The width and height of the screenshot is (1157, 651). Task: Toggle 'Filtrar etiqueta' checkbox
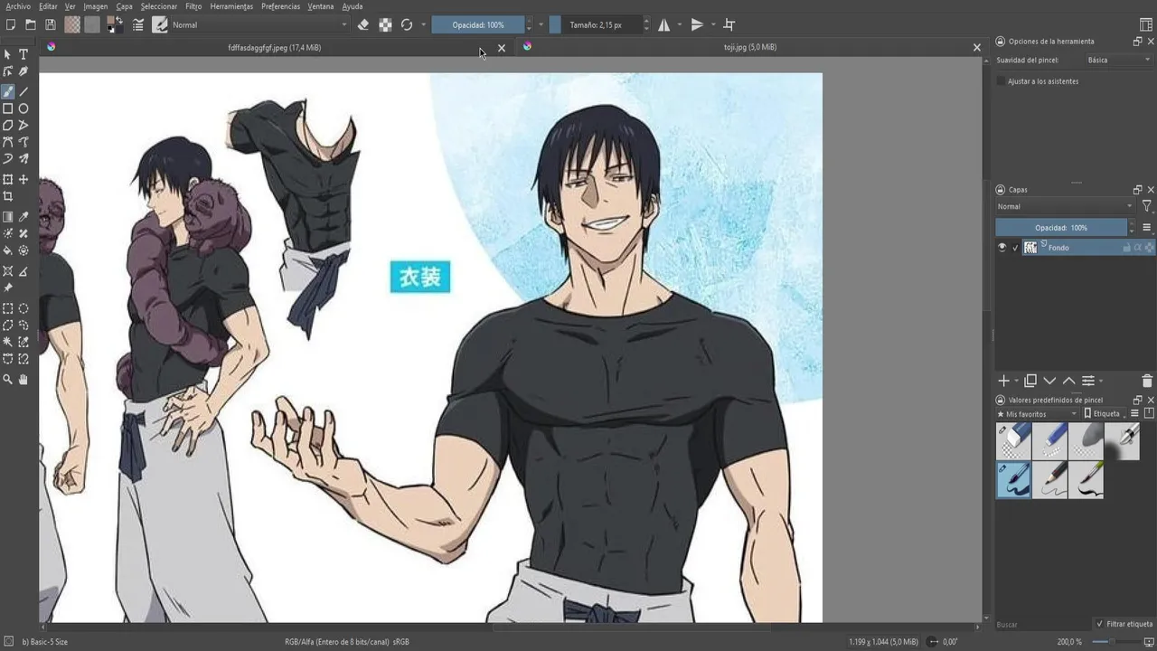(x=1099, y=624)
